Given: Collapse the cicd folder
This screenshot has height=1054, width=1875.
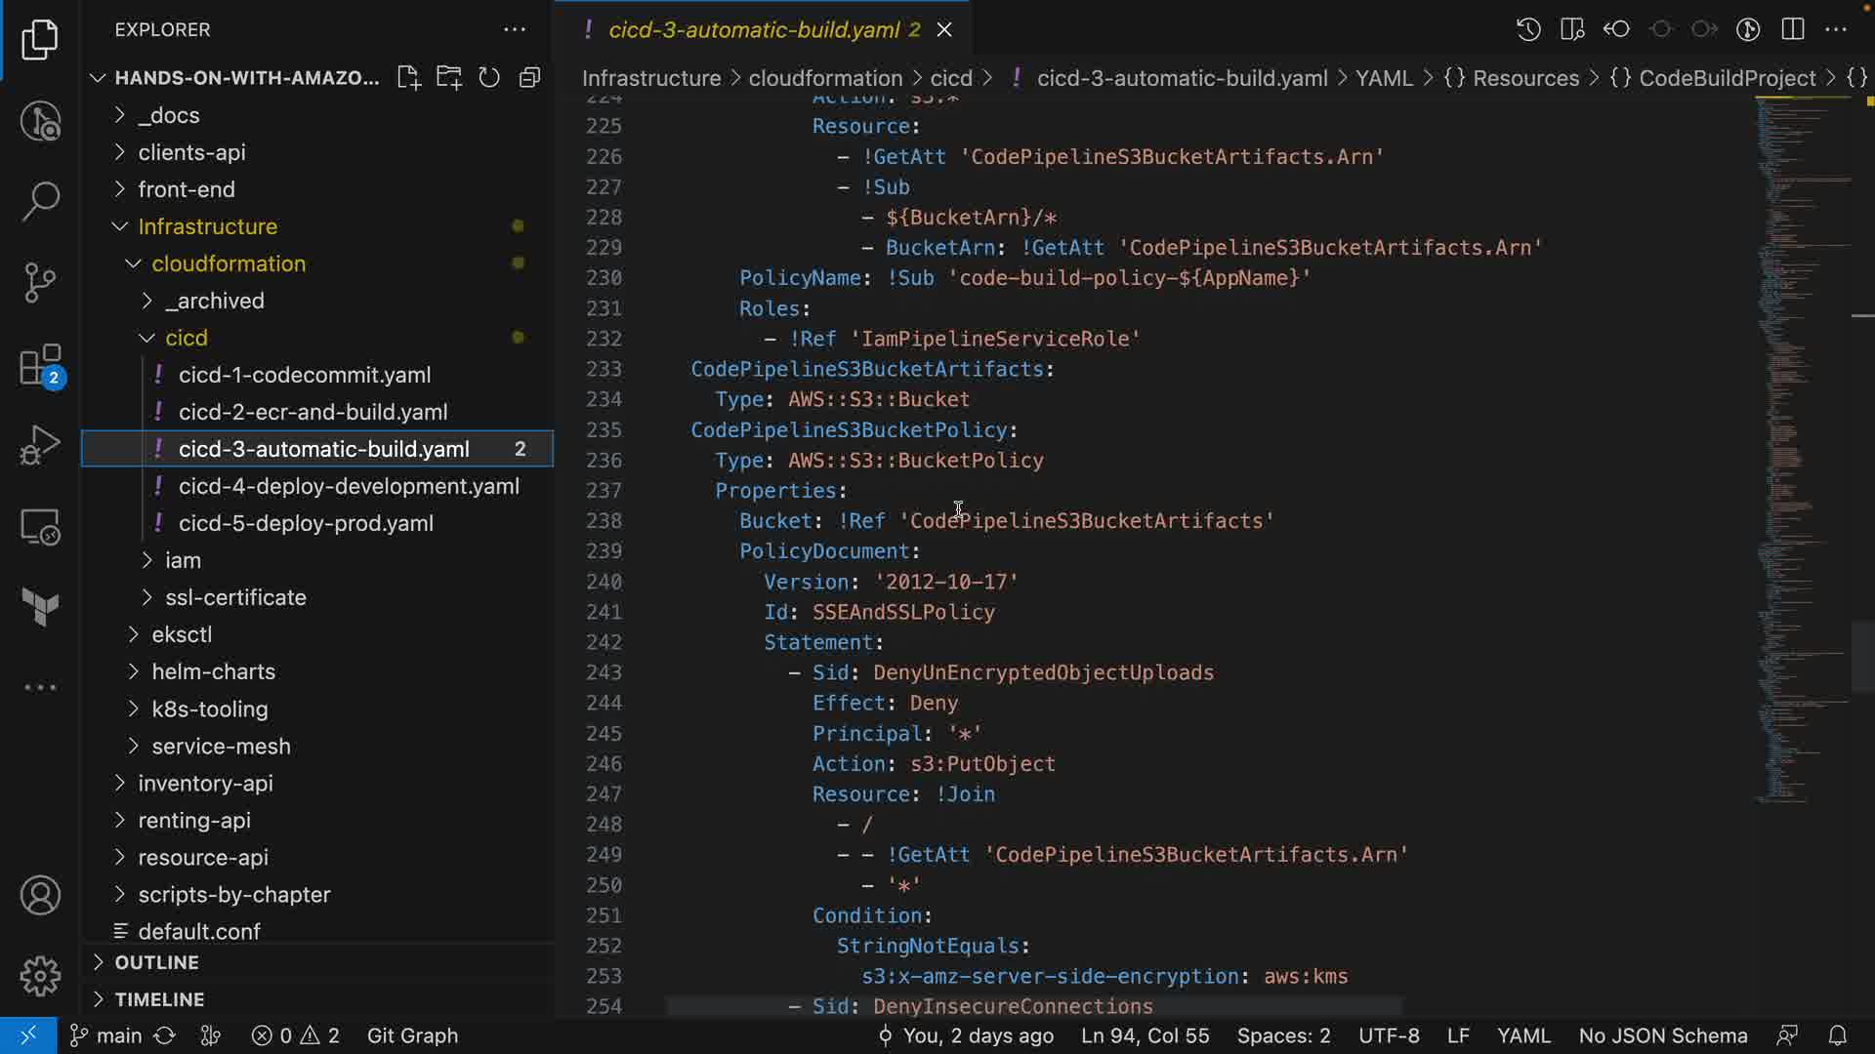Looking at the screenshot, I should pos(186,338).
